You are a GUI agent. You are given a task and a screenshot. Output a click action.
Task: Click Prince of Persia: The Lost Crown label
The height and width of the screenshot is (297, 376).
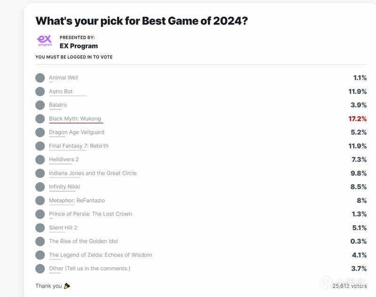pyautogui.click(x=90, y=214)
